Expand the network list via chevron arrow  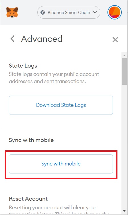point(95,12)
